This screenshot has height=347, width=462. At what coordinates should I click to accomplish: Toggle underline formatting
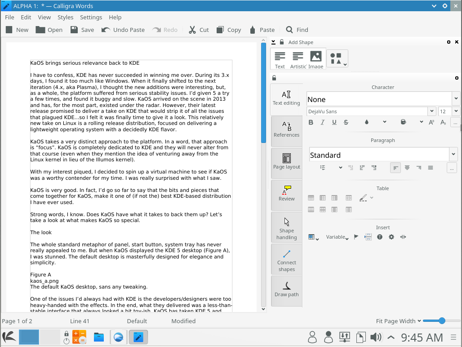334,122
